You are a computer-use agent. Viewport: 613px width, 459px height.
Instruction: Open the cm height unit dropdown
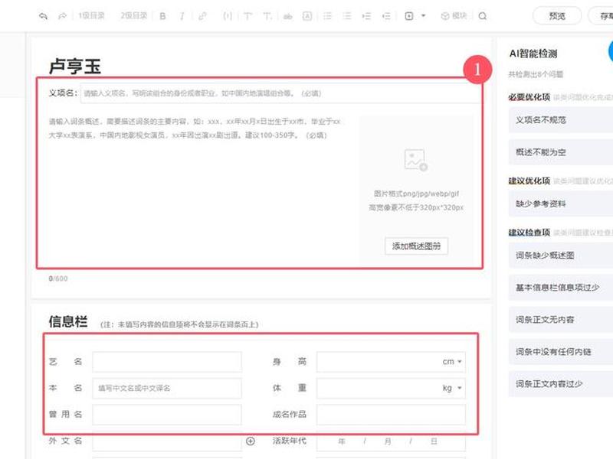pyautogui.click(x=452, y=362)
